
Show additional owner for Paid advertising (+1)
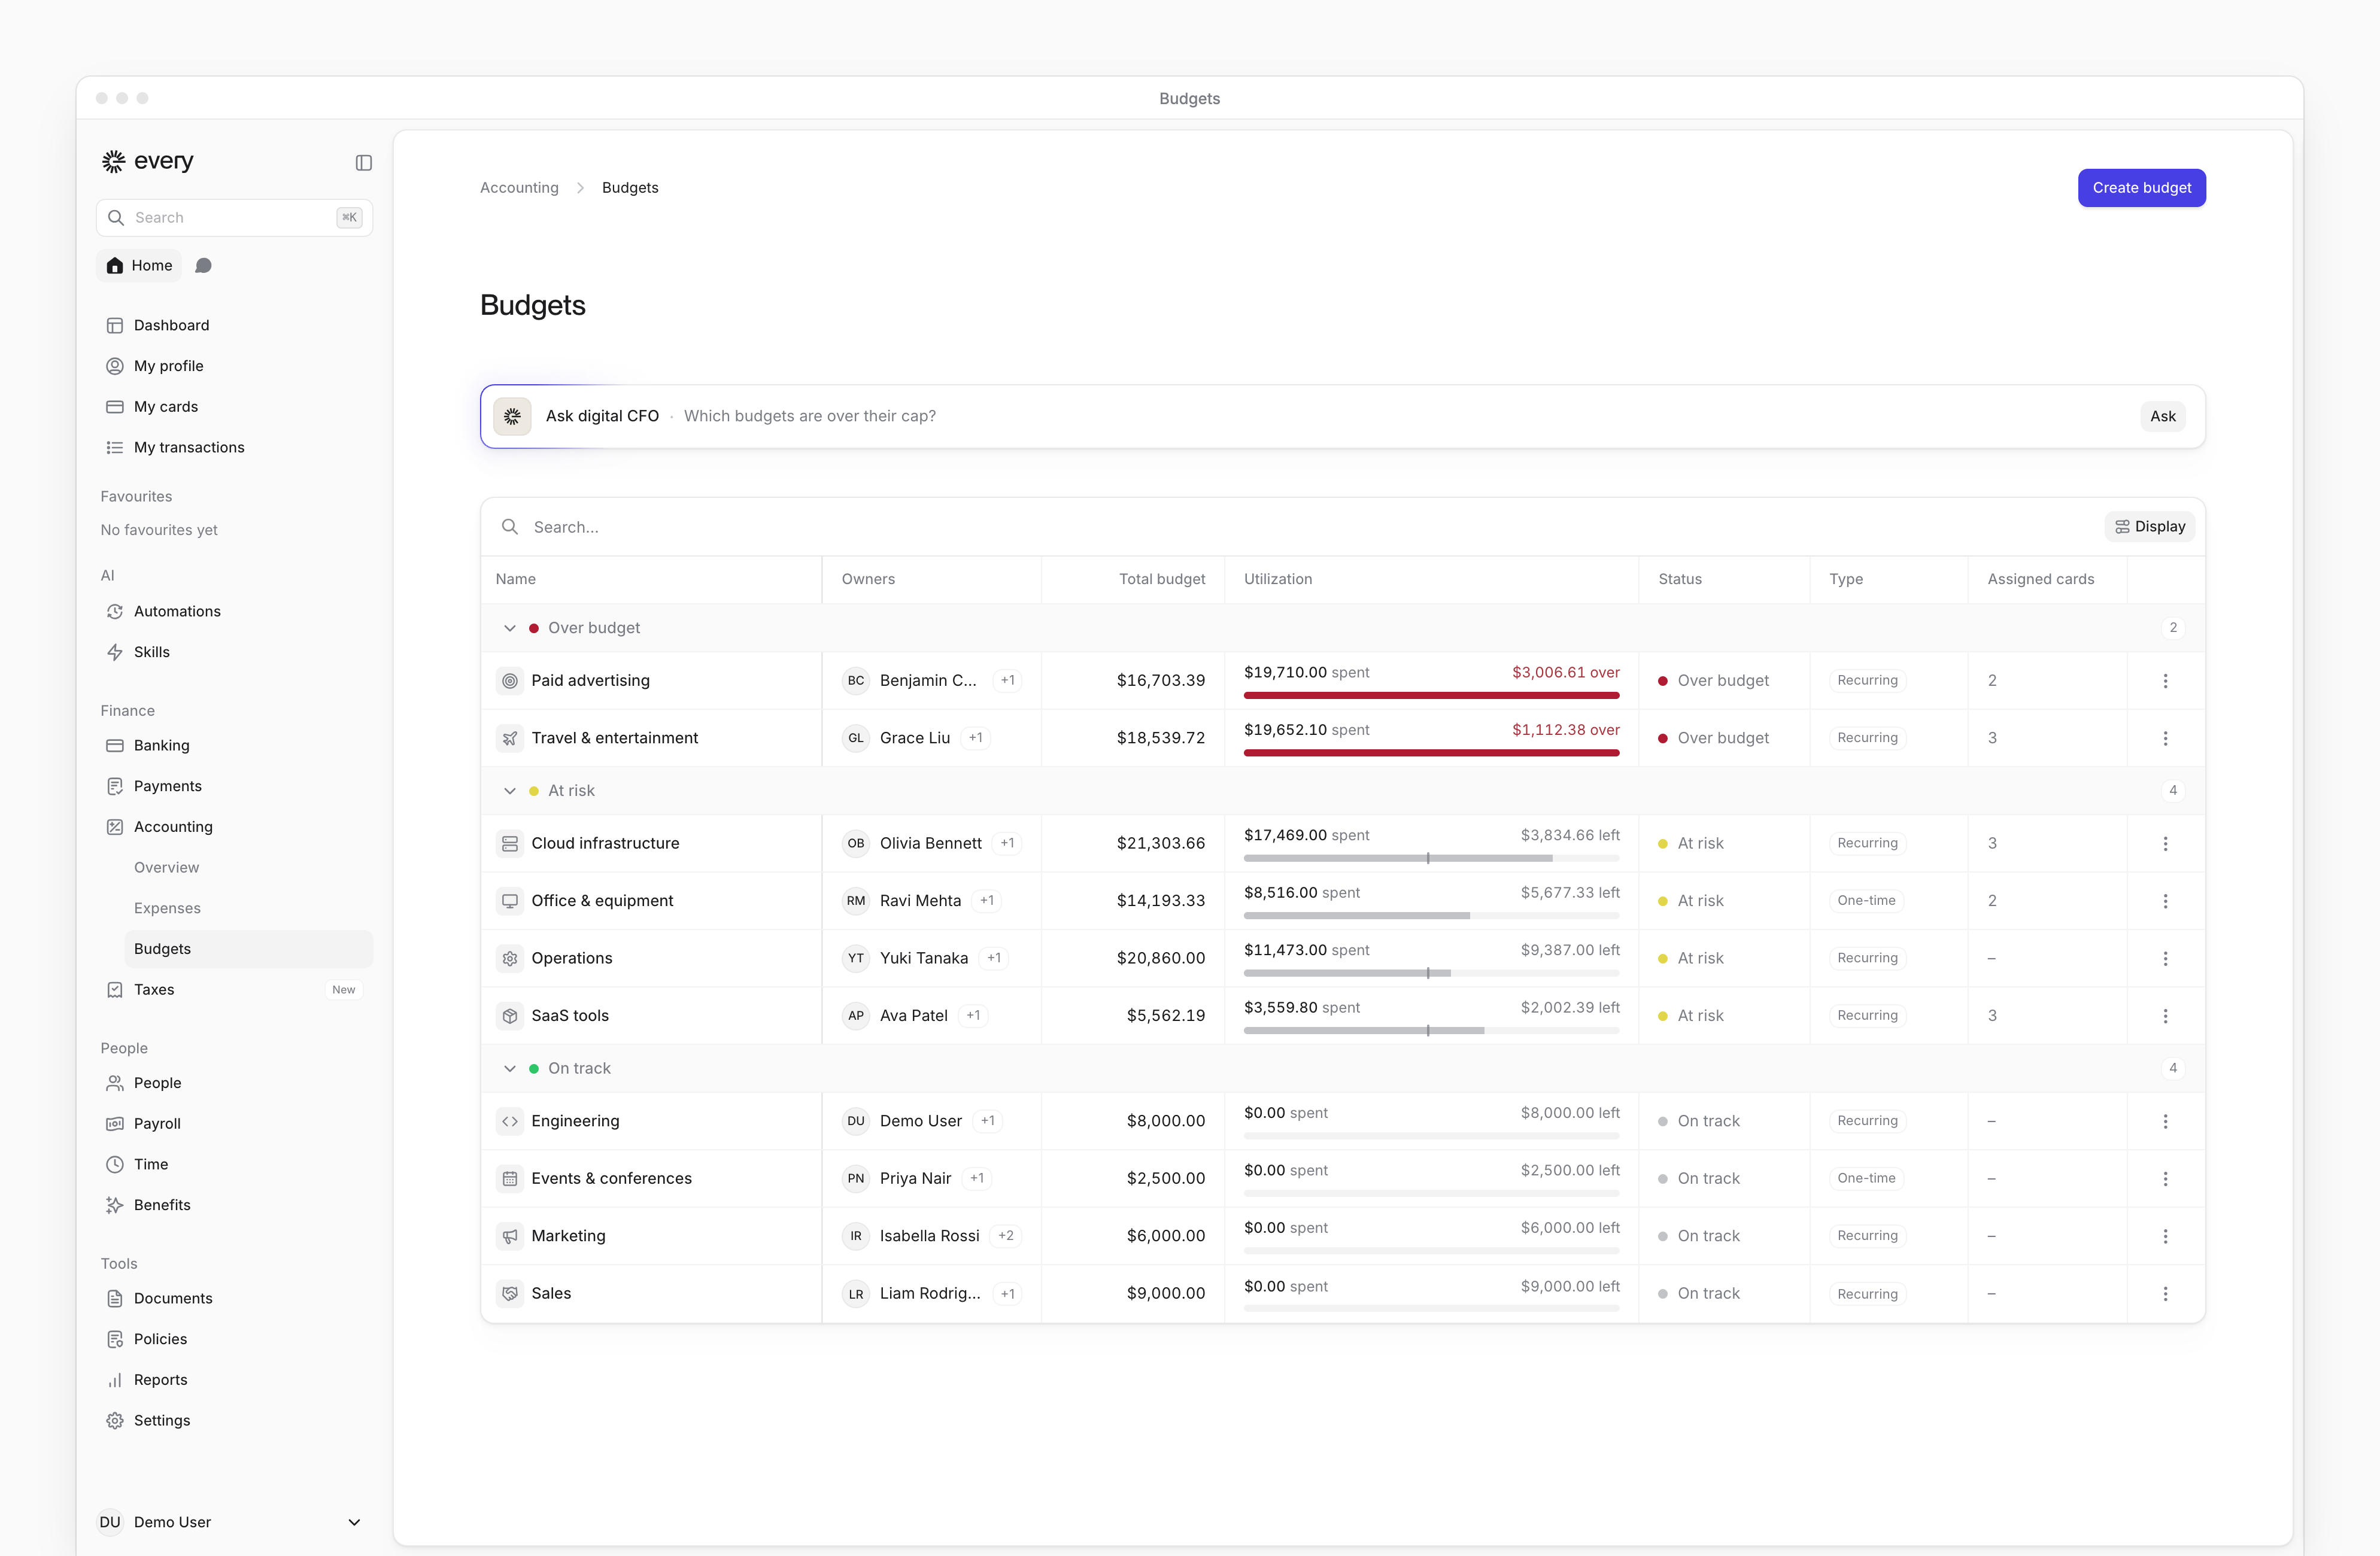coord(1007,680)
